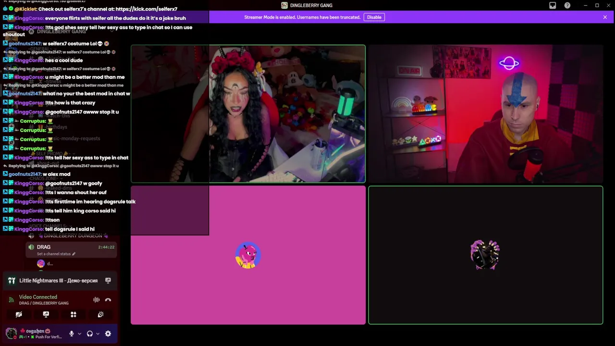The height and width of the screenshot is (346, 615).
Task: Turn on camera in voice panel
Action: (19, 314)
